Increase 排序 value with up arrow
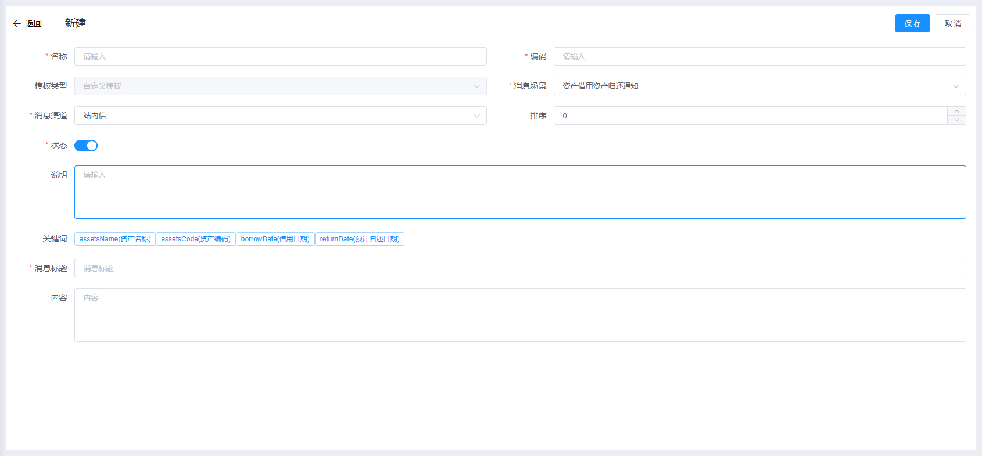The width and height of the screenshot is (982, 456). pyautogui.click(x=956, y=111)
